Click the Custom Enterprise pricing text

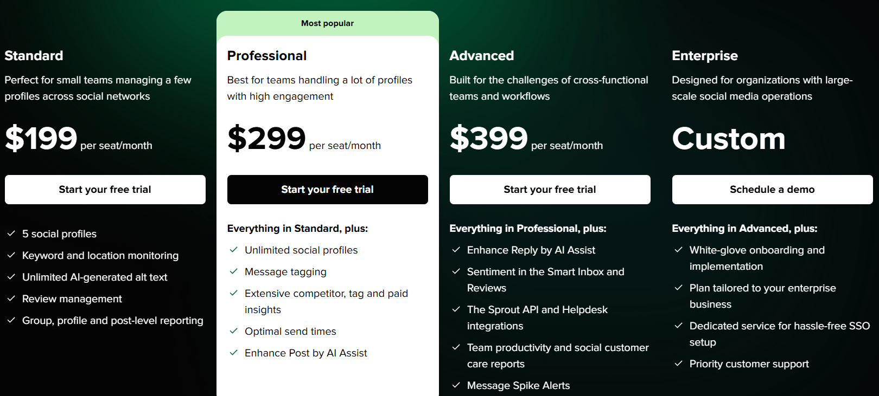[x=729, y=139]
